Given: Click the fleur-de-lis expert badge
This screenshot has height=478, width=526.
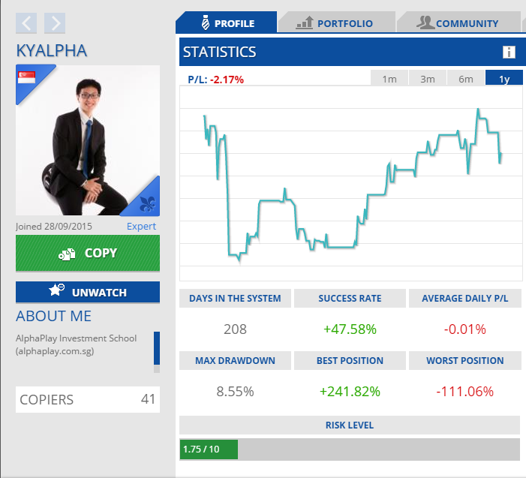Looking at the screenshot, I should (x=147, y=203).
